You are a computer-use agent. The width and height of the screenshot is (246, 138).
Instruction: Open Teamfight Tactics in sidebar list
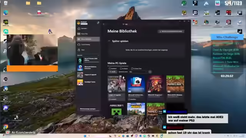[88, 82]
